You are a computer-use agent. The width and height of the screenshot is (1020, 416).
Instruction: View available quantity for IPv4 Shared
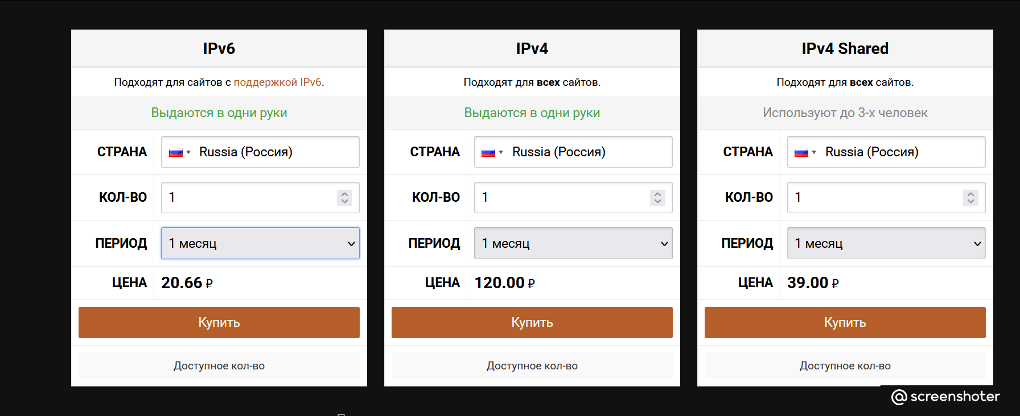845,366
